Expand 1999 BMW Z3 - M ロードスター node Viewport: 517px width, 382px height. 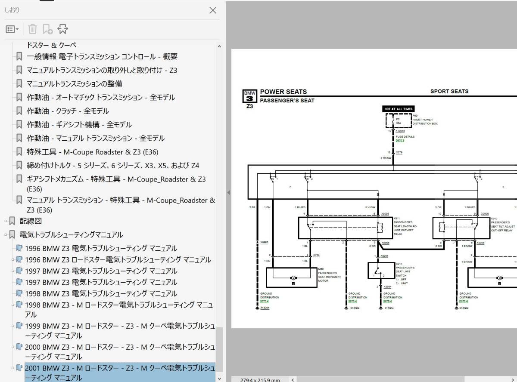13,326
